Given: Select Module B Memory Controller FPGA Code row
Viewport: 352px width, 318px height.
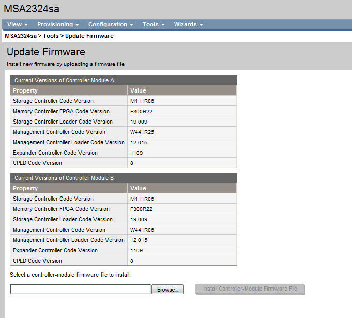Looking at the screenshot, I should tap(124, 209).
